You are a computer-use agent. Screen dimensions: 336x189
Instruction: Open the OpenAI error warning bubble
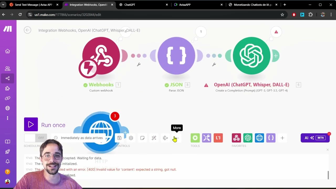pos(276,32)
